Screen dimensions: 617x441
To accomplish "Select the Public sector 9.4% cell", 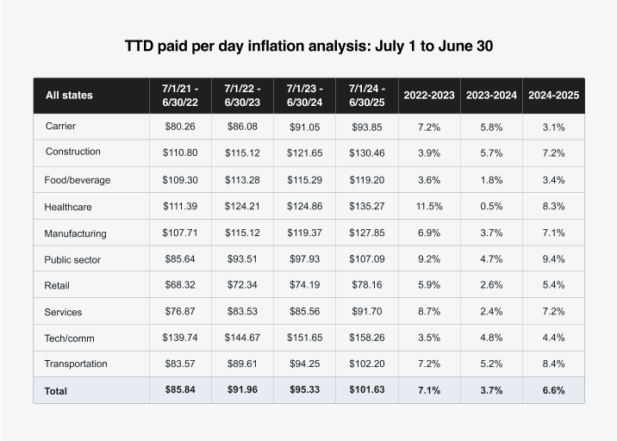I will (553, 259).
